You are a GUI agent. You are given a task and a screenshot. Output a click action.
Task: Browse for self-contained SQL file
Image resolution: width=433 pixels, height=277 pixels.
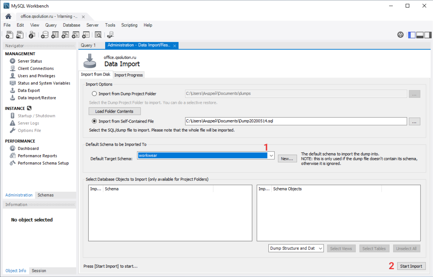pyautogui.click(x=414, y=121)
